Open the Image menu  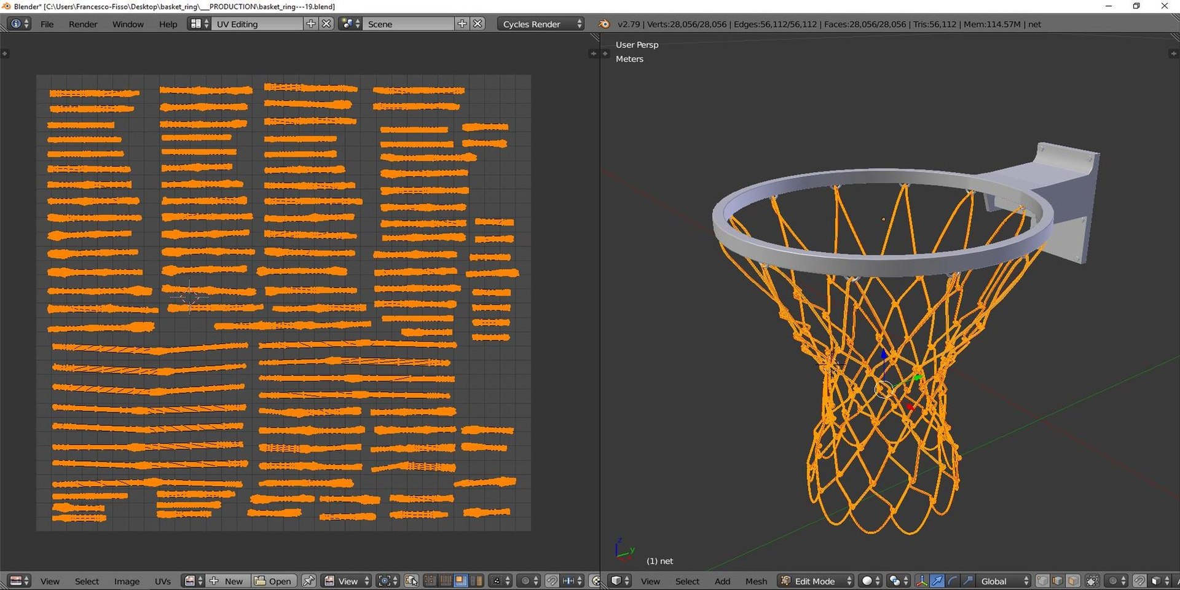127,581
